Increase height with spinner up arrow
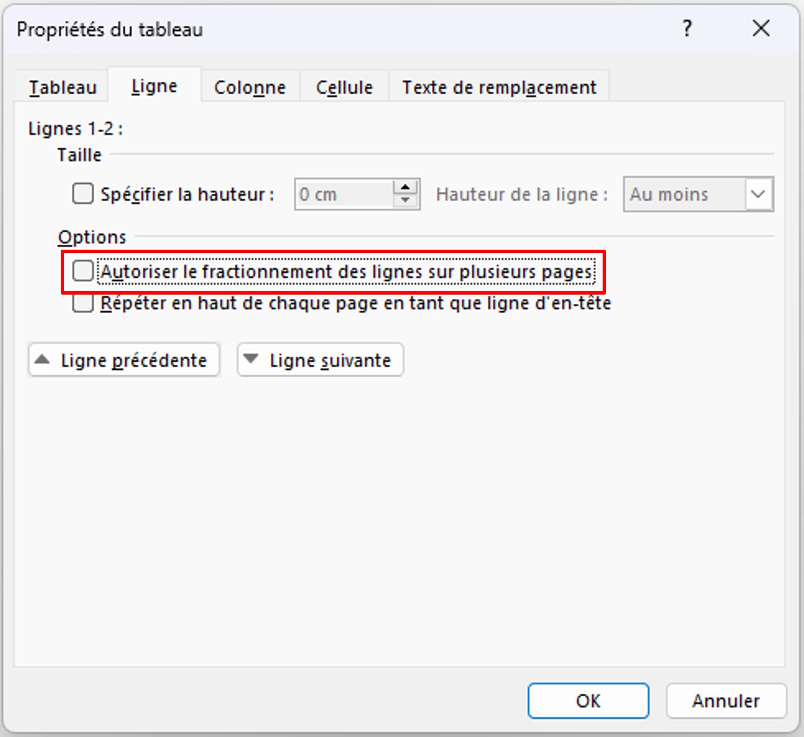This screenshot has width=804, height=737. click(x=405, y=187)
